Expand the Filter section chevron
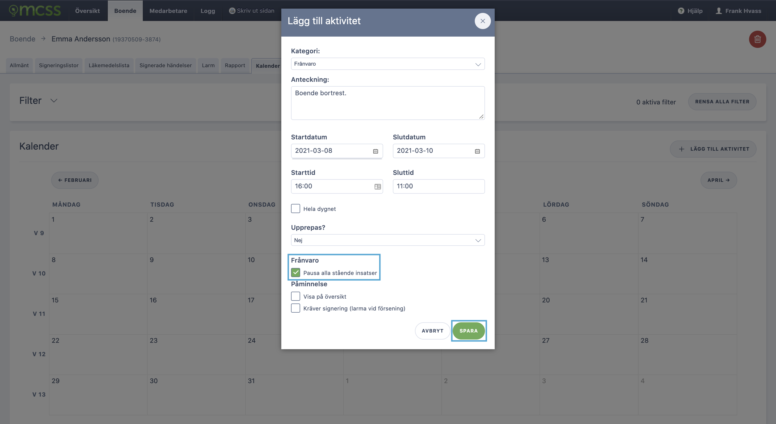The width and height of the screenshot is (776, 424). click(x=54, y=100)
